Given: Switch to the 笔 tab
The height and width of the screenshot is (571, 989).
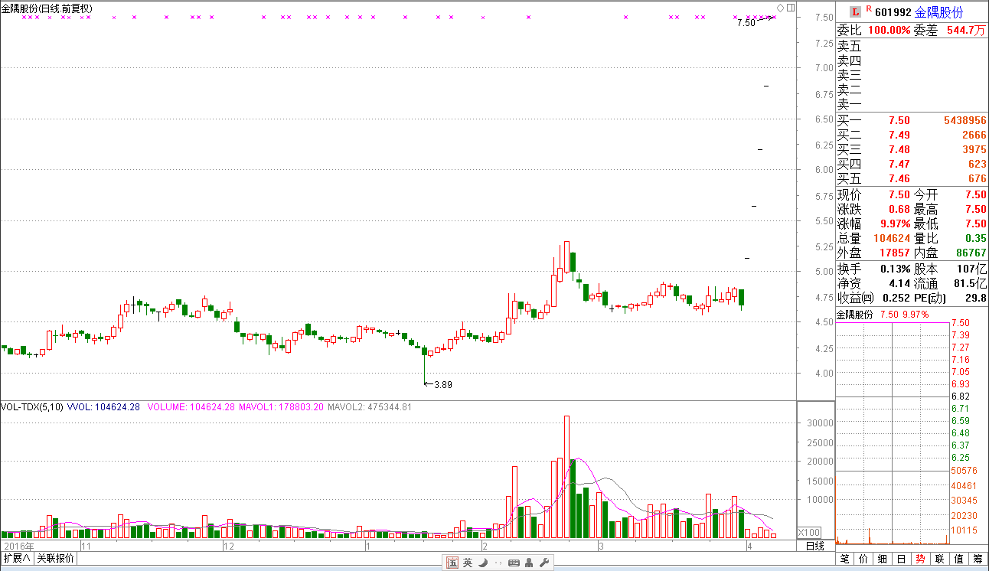Looking at the screenshot, I should (x=846, y=559).
